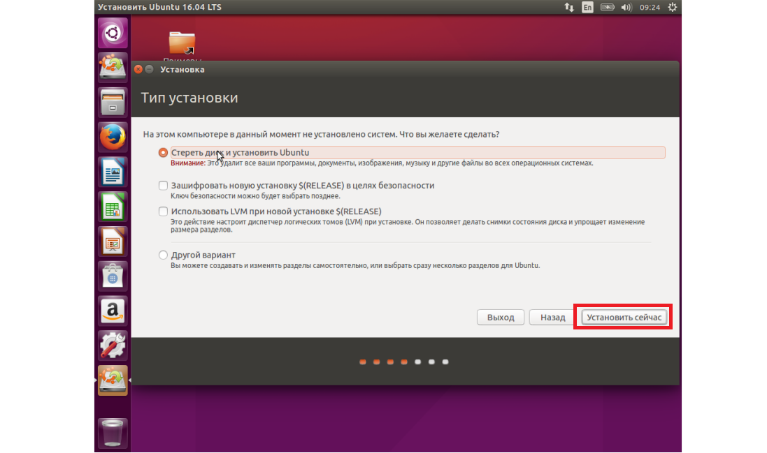Open the 09:24 clock menu
Screen dimensions: 767x453
650,7
